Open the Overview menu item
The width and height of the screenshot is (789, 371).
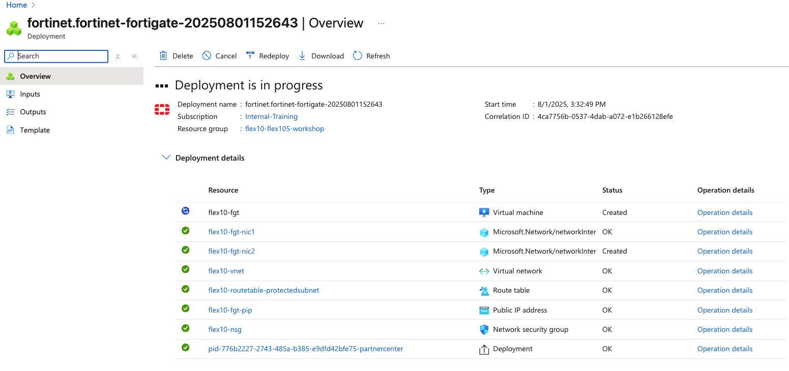[72, 76]
